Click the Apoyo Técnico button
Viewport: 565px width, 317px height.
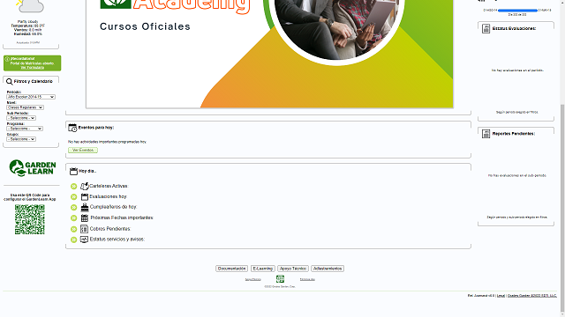pyautogui.click(x=293, y=269)
